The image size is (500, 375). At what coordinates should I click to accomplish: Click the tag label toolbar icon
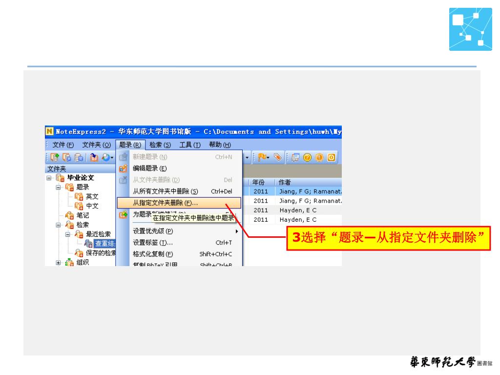point(277,157)
